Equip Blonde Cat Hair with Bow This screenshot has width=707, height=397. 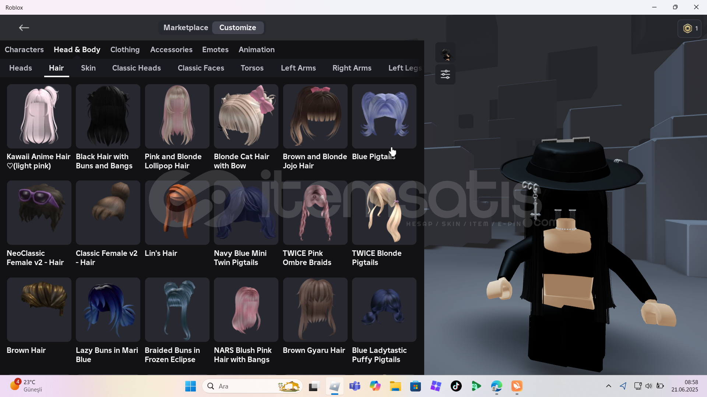pos(246,116)
